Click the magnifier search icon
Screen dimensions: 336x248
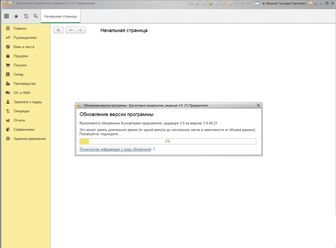click(35, 16)
